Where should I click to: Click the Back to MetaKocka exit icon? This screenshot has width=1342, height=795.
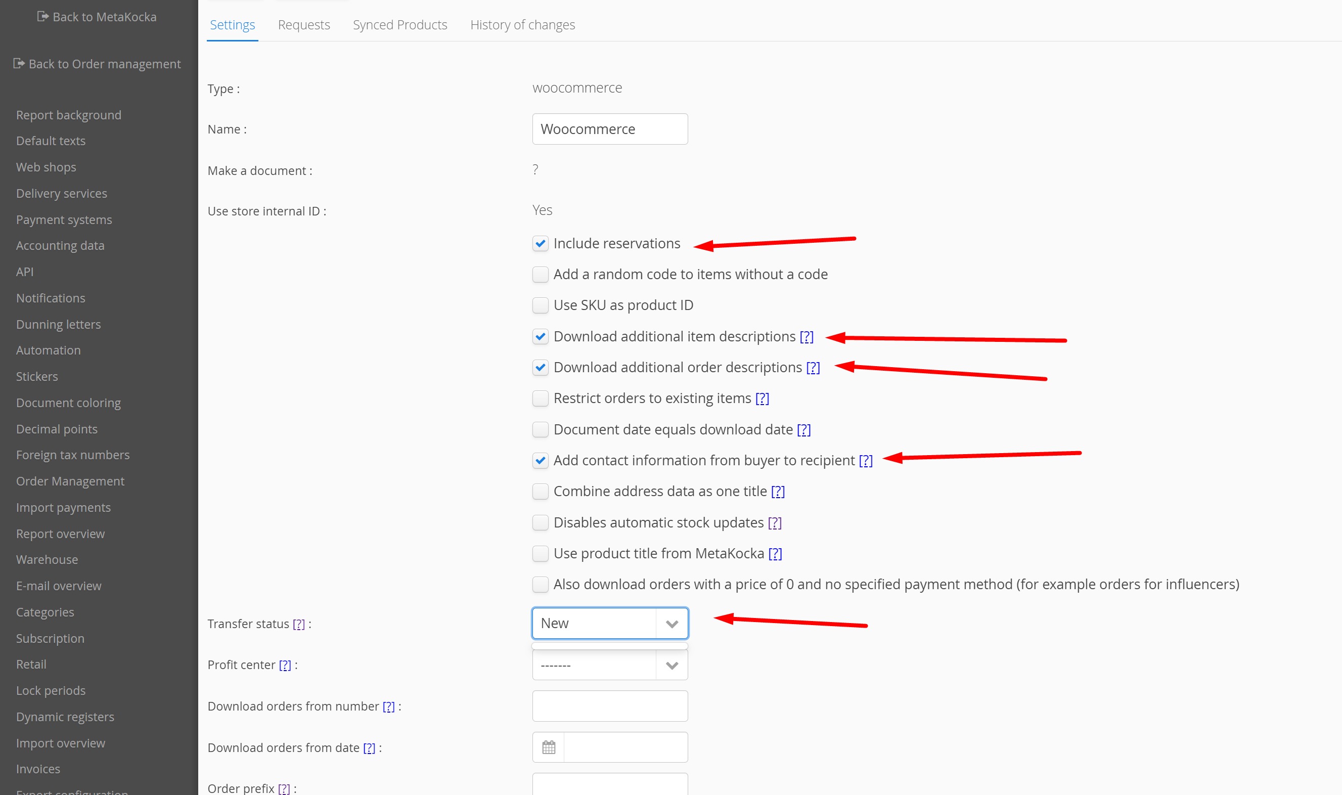[x=42, y=17]
